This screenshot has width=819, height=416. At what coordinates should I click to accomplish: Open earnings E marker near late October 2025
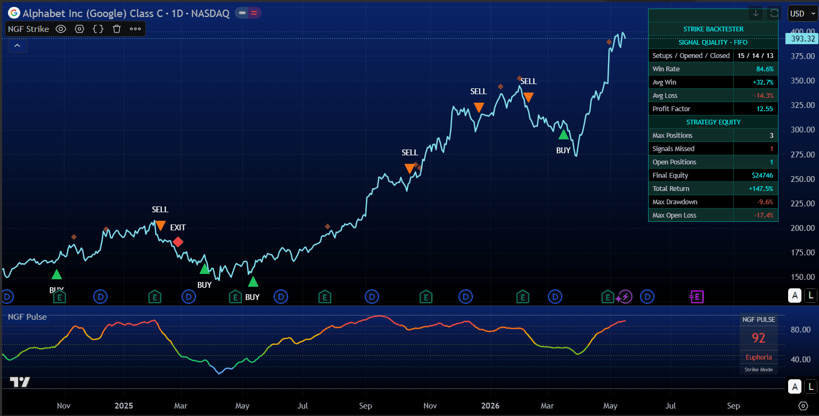pos(425,296)
